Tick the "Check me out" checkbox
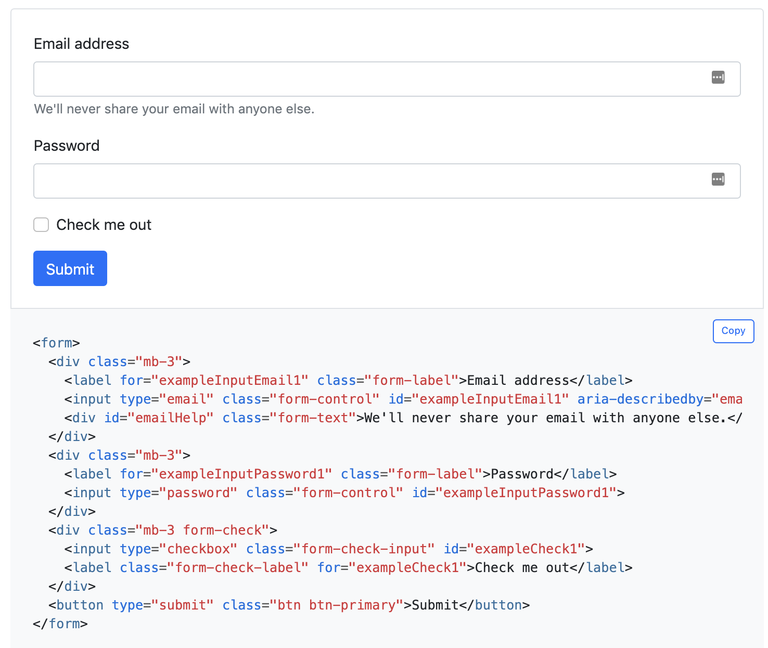Viewport: 768px width, 648px height. tap(41, 225)
